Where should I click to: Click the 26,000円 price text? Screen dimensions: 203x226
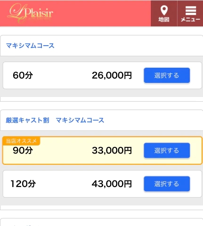112,75
